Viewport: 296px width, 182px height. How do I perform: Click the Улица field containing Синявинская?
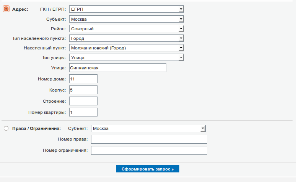click(118, 68)
